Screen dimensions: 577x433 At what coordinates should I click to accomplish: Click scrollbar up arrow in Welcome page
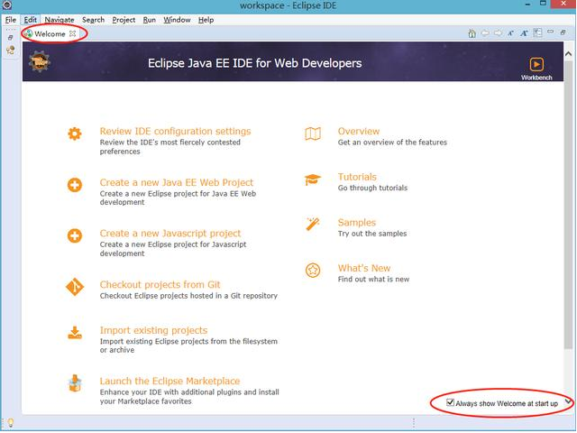click(568, 54)
